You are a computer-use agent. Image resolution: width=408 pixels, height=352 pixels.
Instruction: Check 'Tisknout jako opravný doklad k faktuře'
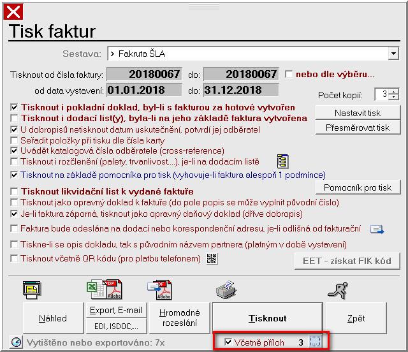point(14,202)
